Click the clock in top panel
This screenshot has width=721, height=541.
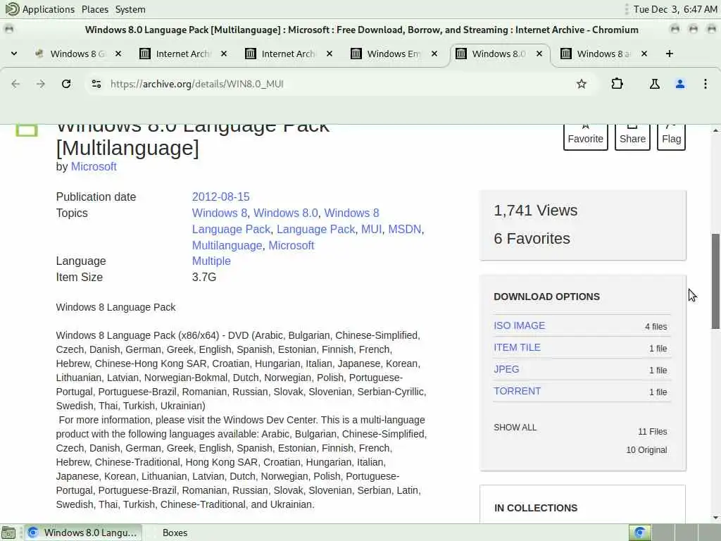click(675, 9)
